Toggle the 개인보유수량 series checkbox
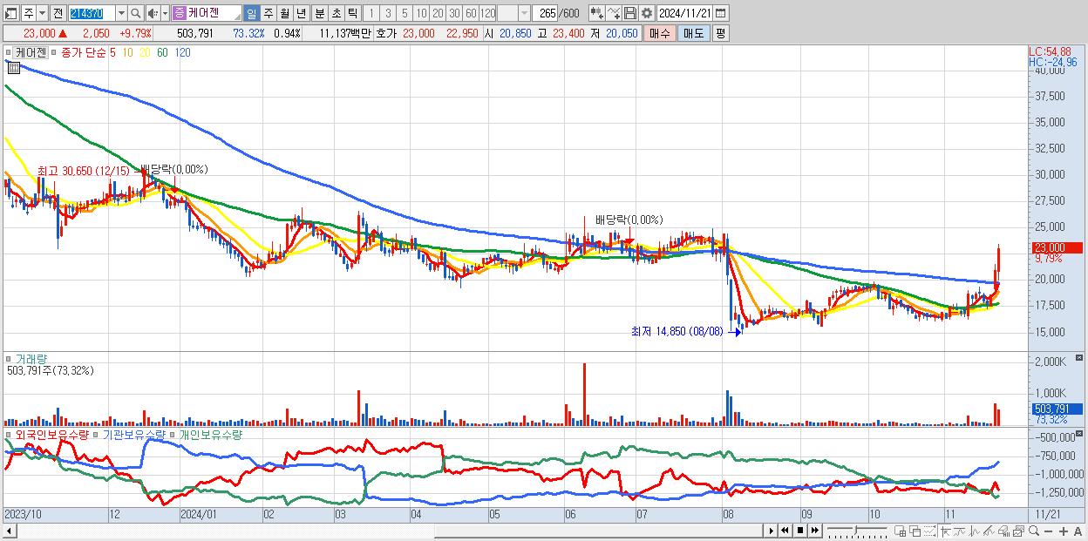Screen dimensions: 1088x541 pos(173,434)
